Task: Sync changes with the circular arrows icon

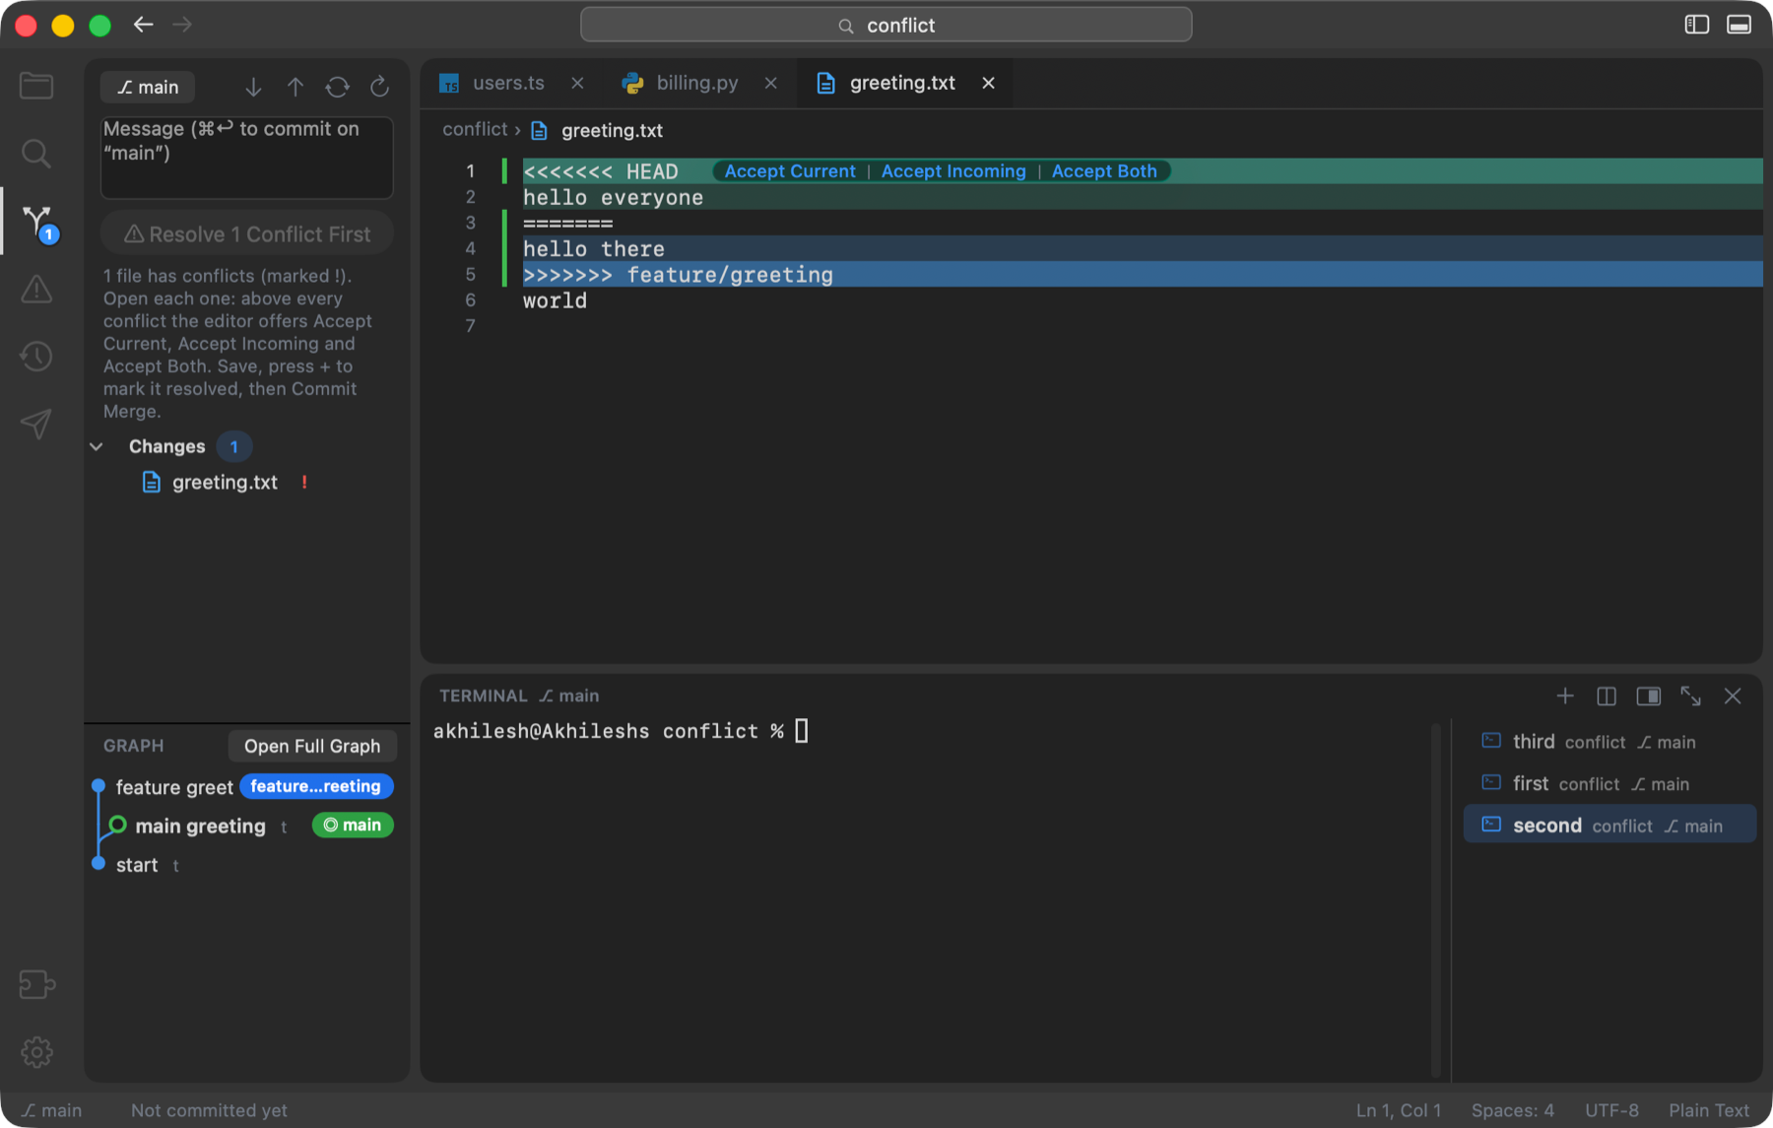Action: (338, 87)
